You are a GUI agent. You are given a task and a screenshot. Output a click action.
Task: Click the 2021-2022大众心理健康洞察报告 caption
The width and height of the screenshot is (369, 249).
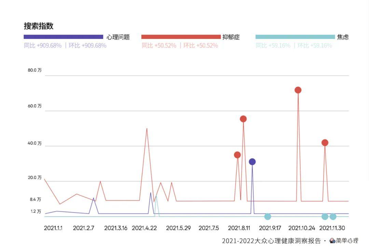tap(271, 241)
